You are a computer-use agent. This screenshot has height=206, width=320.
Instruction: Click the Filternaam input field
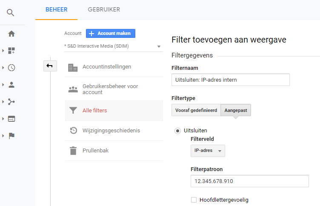pos(230,80)
